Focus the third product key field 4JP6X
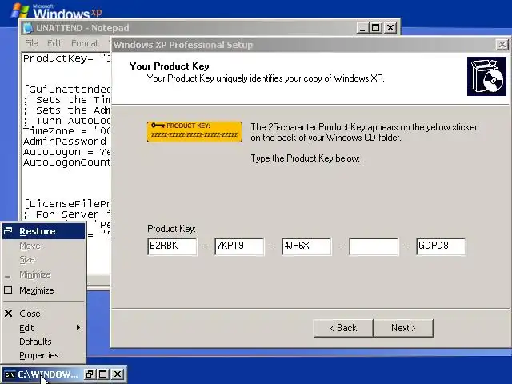This screenshot has height=384, width=512. (306, 246)
